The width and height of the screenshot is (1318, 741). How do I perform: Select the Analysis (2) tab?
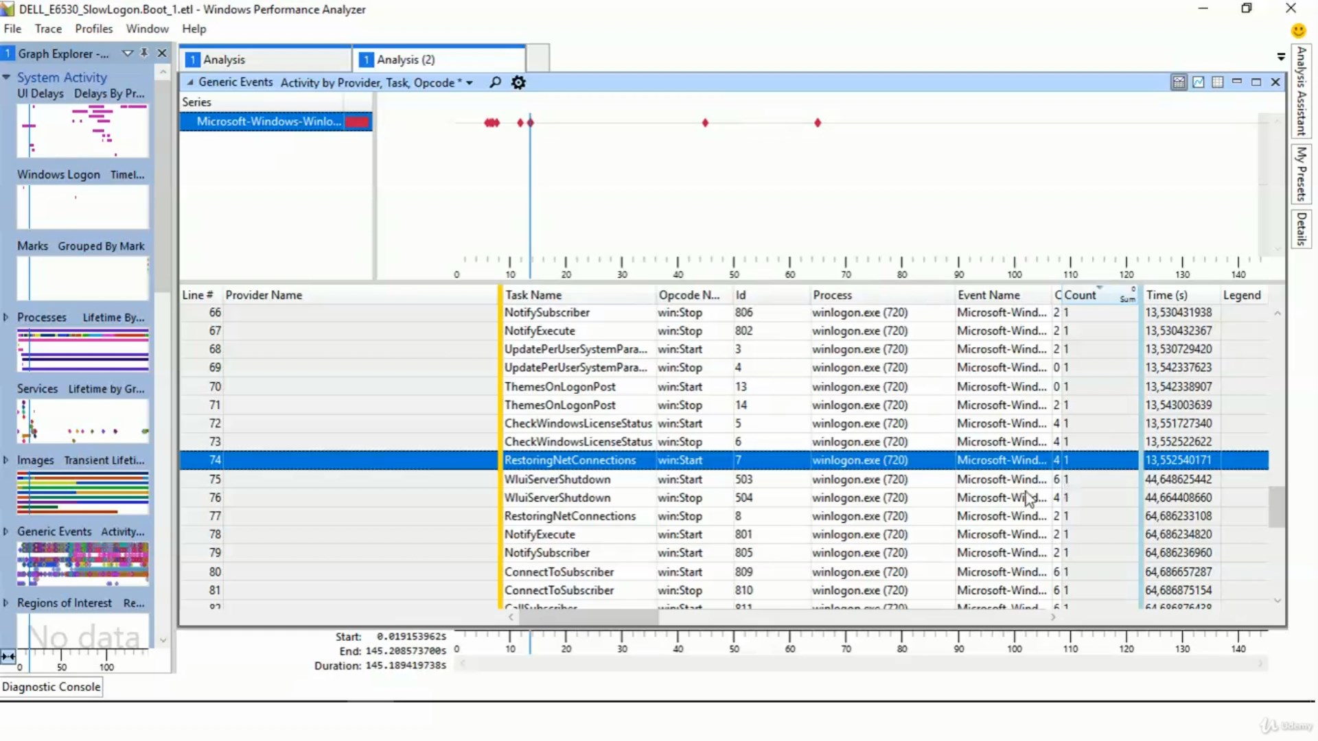tap(440, 60)
